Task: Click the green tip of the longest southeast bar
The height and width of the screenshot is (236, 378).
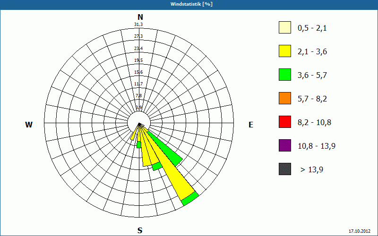Action: click(x=190, y=199)
